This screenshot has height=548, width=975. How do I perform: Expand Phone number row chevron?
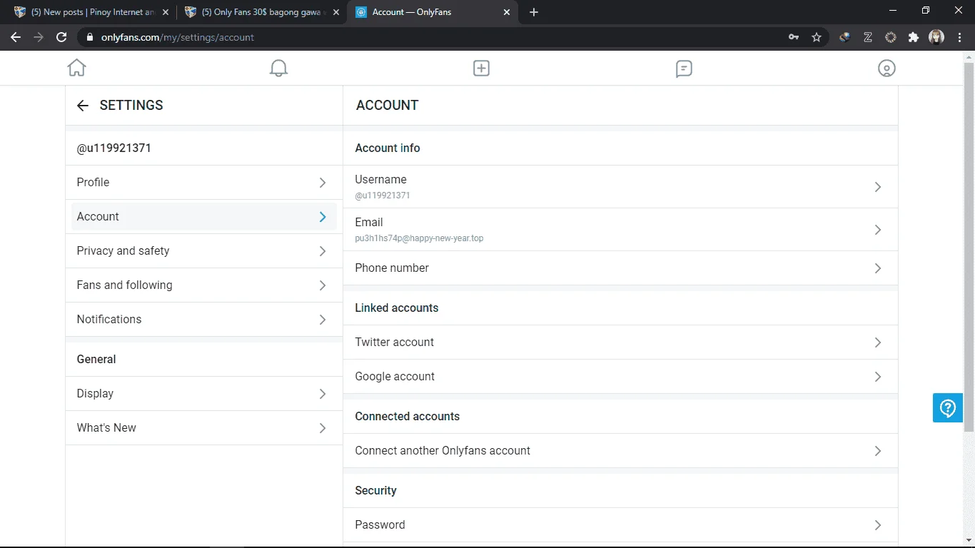click(878, 268)
